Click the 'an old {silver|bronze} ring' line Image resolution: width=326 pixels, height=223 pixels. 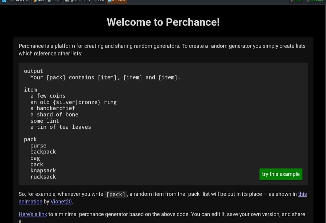pyautogui.click(x=73, y=102)
